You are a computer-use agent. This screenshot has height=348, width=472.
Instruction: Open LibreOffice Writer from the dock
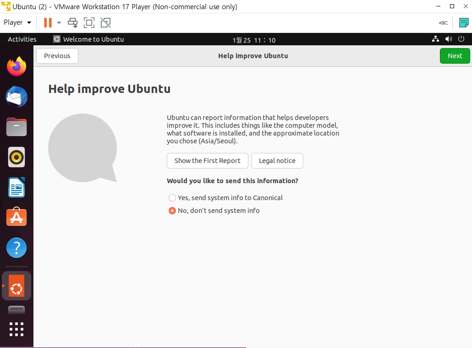16,187
